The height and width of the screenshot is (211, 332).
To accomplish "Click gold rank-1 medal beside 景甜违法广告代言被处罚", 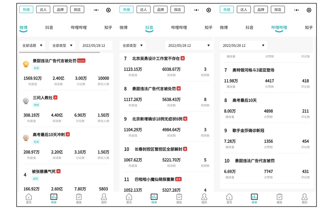I will 26,64.
